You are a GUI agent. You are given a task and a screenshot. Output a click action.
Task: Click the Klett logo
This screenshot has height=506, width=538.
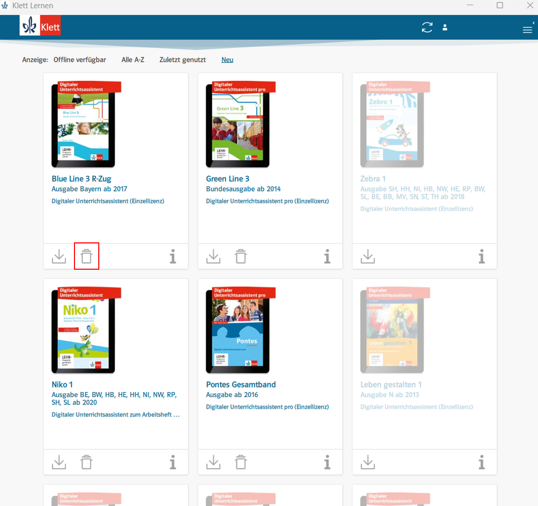click(40, 25)
